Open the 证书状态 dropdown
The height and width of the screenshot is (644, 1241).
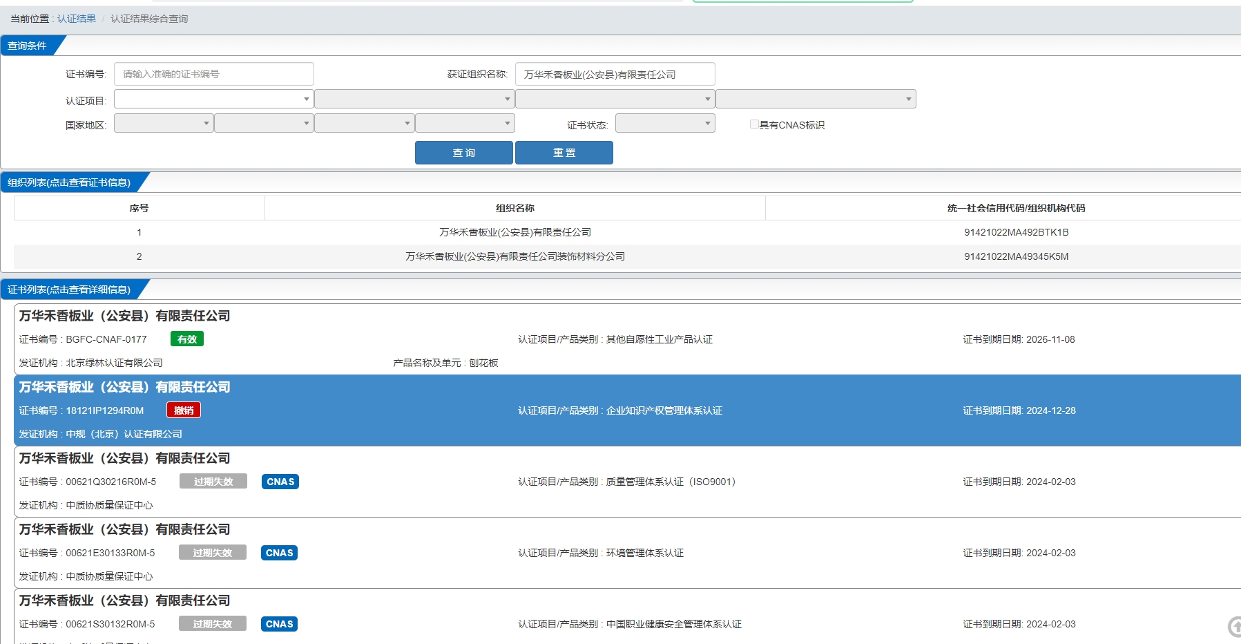(x=665, y=123)
